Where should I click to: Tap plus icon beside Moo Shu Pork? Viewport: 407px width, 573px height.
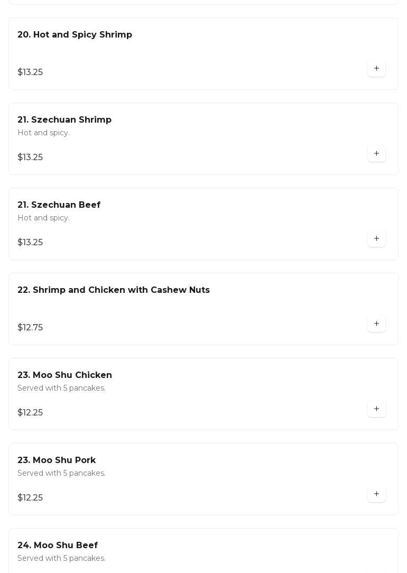(x=376, y=494)
